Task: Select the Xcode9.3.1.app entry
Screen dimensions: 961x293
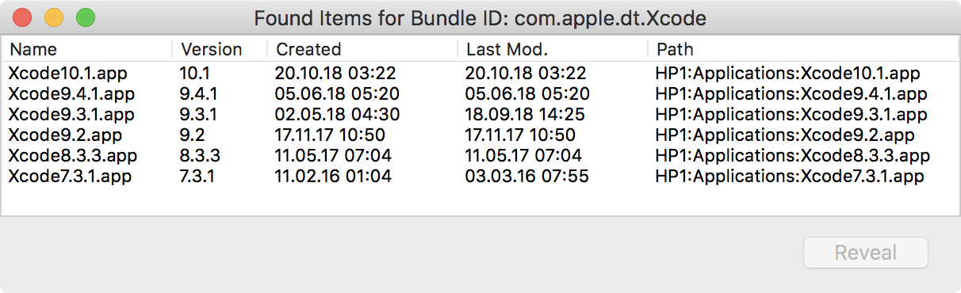Action: coord(480,115)
